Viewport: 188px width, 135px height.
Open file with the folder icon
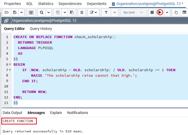pos(7,12)
